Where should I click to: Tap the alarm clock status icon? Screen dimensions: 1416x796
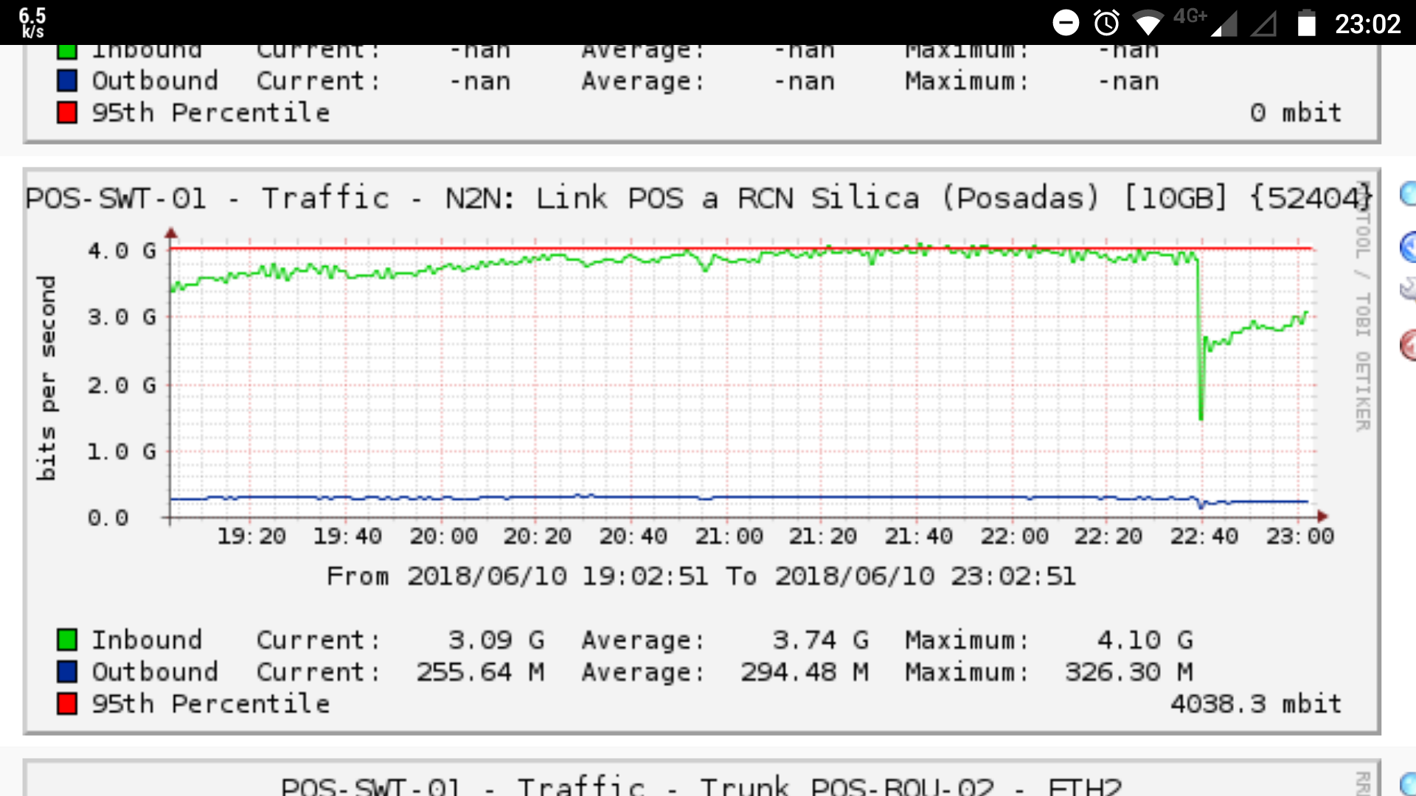1106,23
